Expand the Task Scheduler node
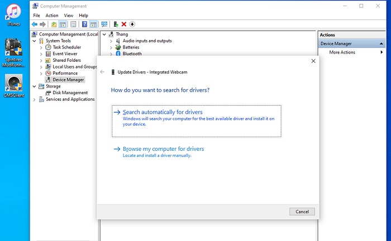 tap(41, 47)
